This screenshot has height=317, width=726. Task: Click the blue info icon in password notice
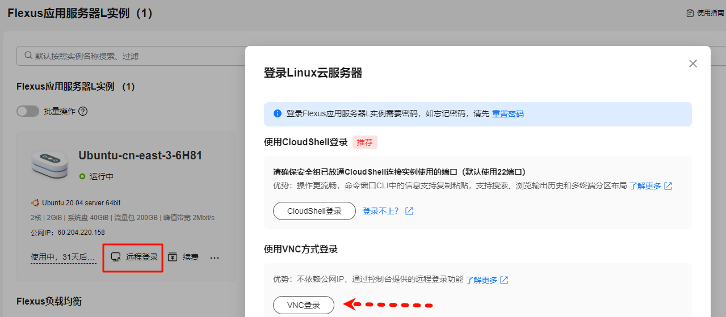click(278, 113)
